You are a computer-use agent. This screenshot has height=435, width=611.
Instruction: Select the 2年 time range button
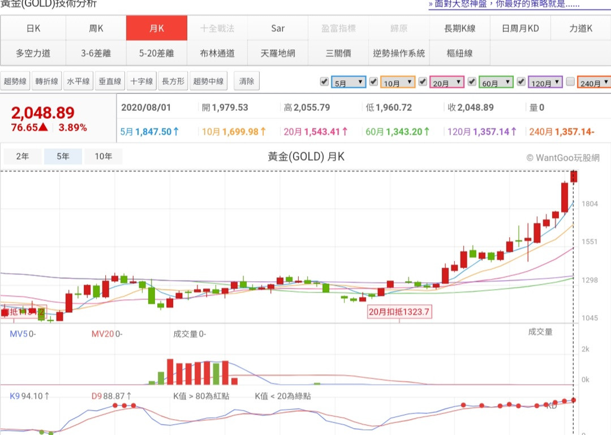[23, 157]
